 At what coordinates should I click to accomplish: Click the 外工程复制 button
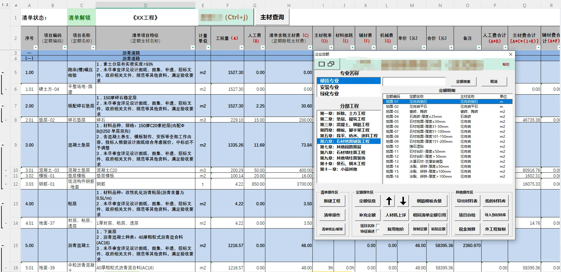pyautogui.click(x=495, y=229)
